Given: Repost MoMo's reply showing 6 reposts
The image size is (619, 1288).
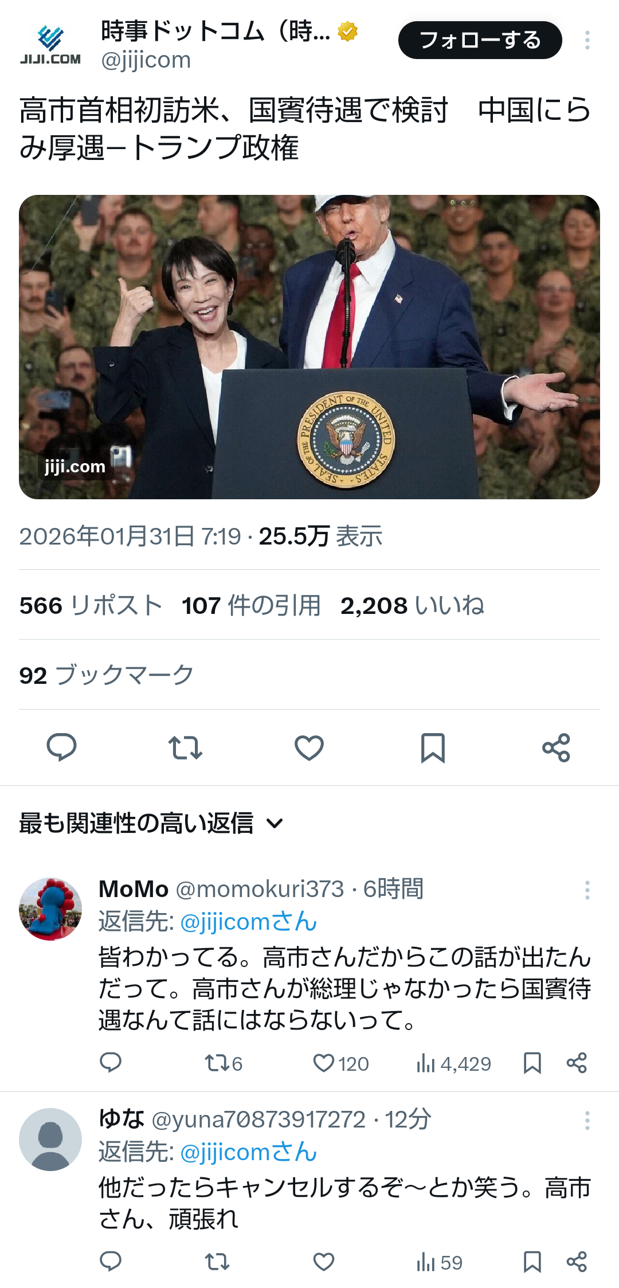Looking at the screenshot, I should point(224,1063).
